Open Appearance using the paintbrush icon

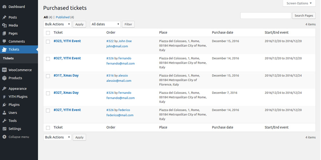(4, 89)
